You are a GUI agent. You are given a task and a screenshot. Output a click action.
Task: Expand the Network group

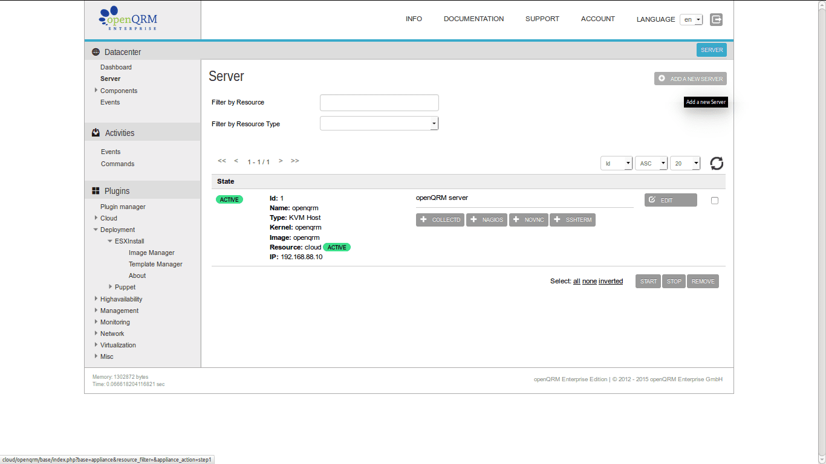[x=96, y=333]
